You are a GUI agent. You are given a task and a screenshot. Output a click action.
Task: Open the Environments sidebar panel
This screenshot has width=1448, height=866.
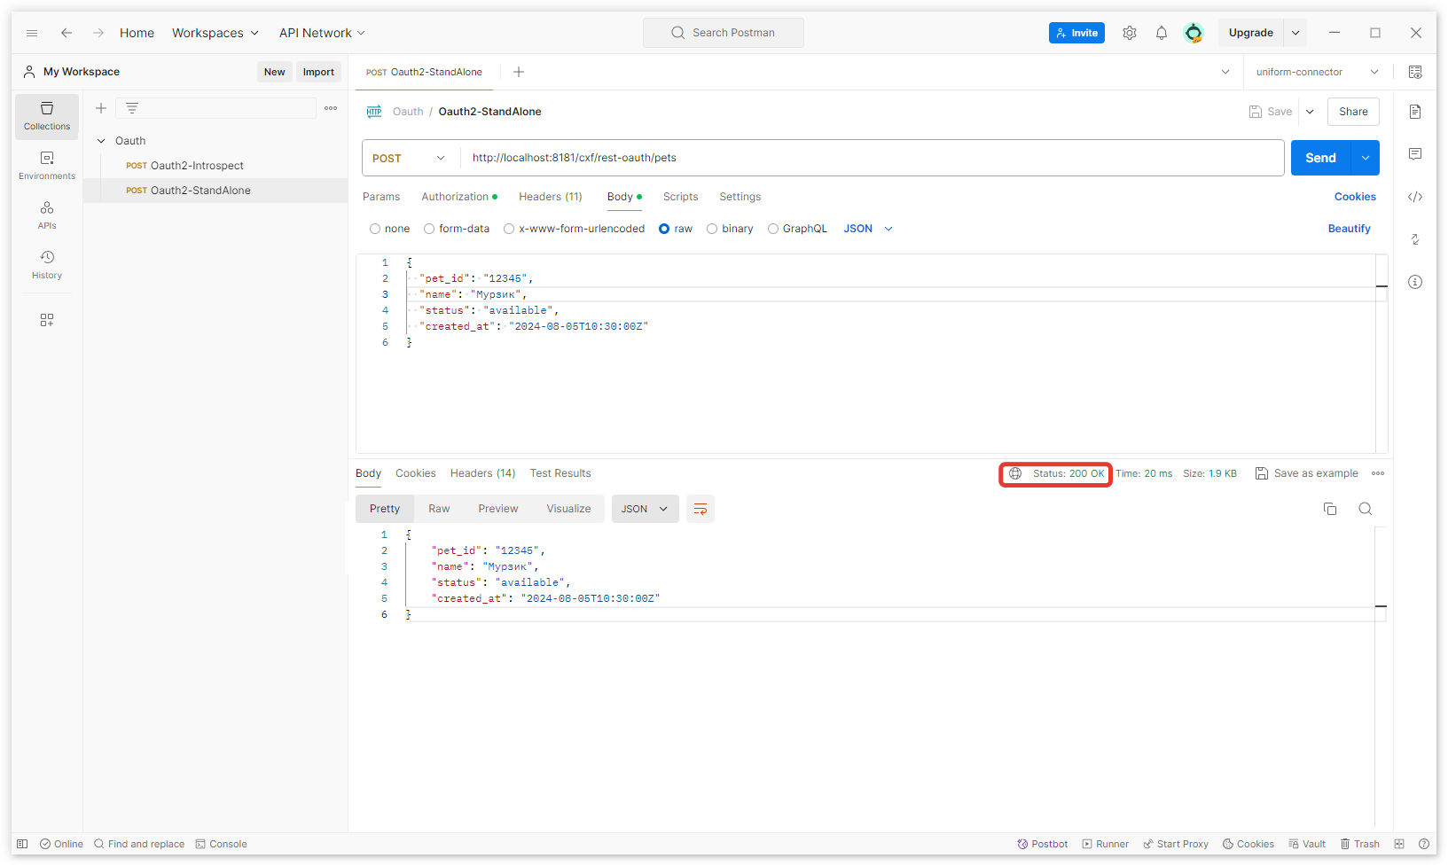coord(47,166)
